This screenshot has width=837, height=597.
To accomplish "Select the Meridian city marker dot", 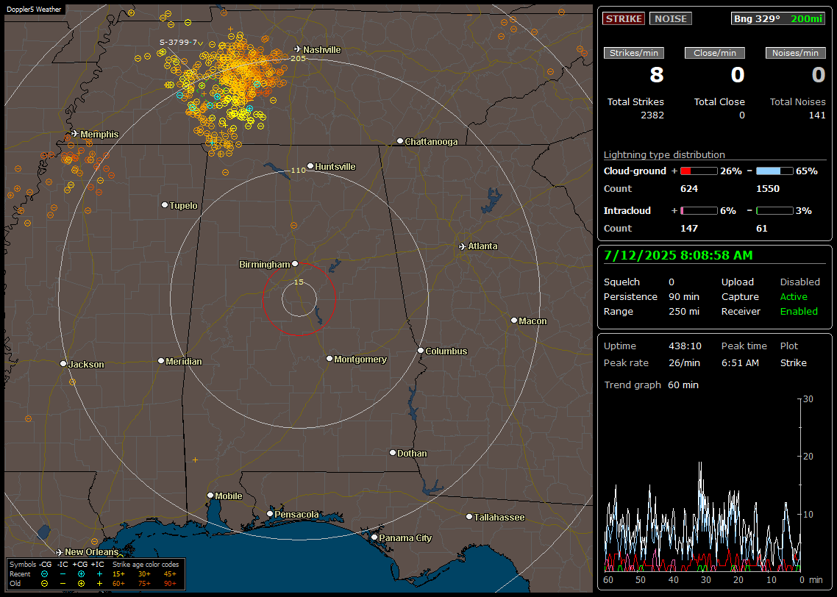I will (160, 361).
